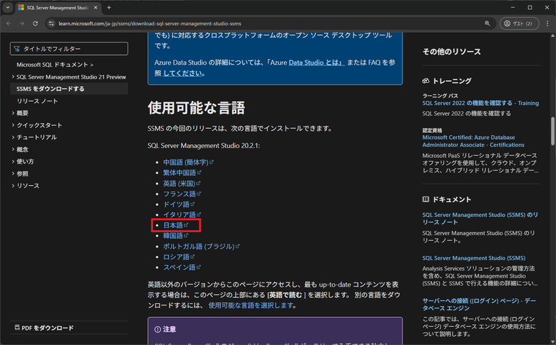Open the tab search dropdown arrow
Image resolution: width=556 pixels, height=345 pixels.
tap(8, 7)
